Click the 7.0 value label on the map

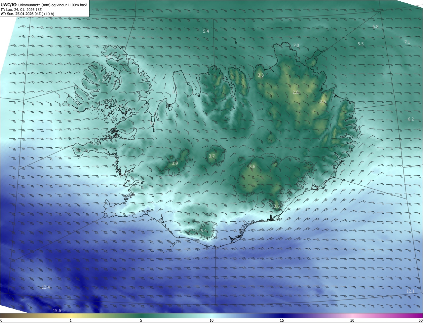296,45
